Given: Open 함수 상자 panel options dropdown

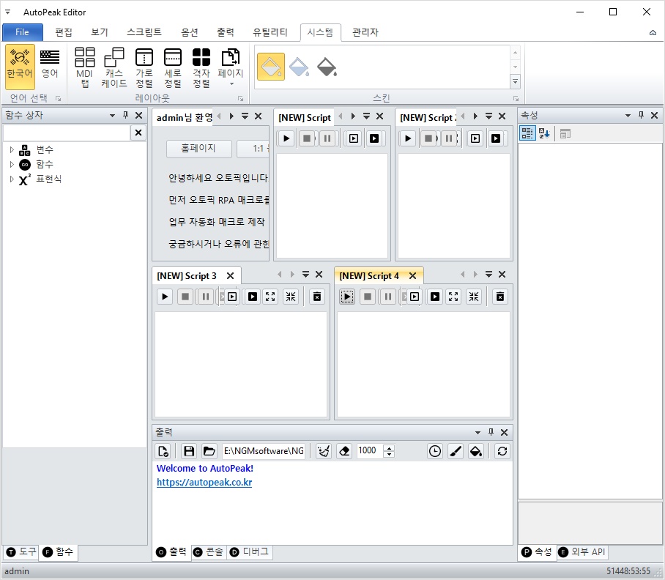Looking at the screenshot, I should 112,115.
